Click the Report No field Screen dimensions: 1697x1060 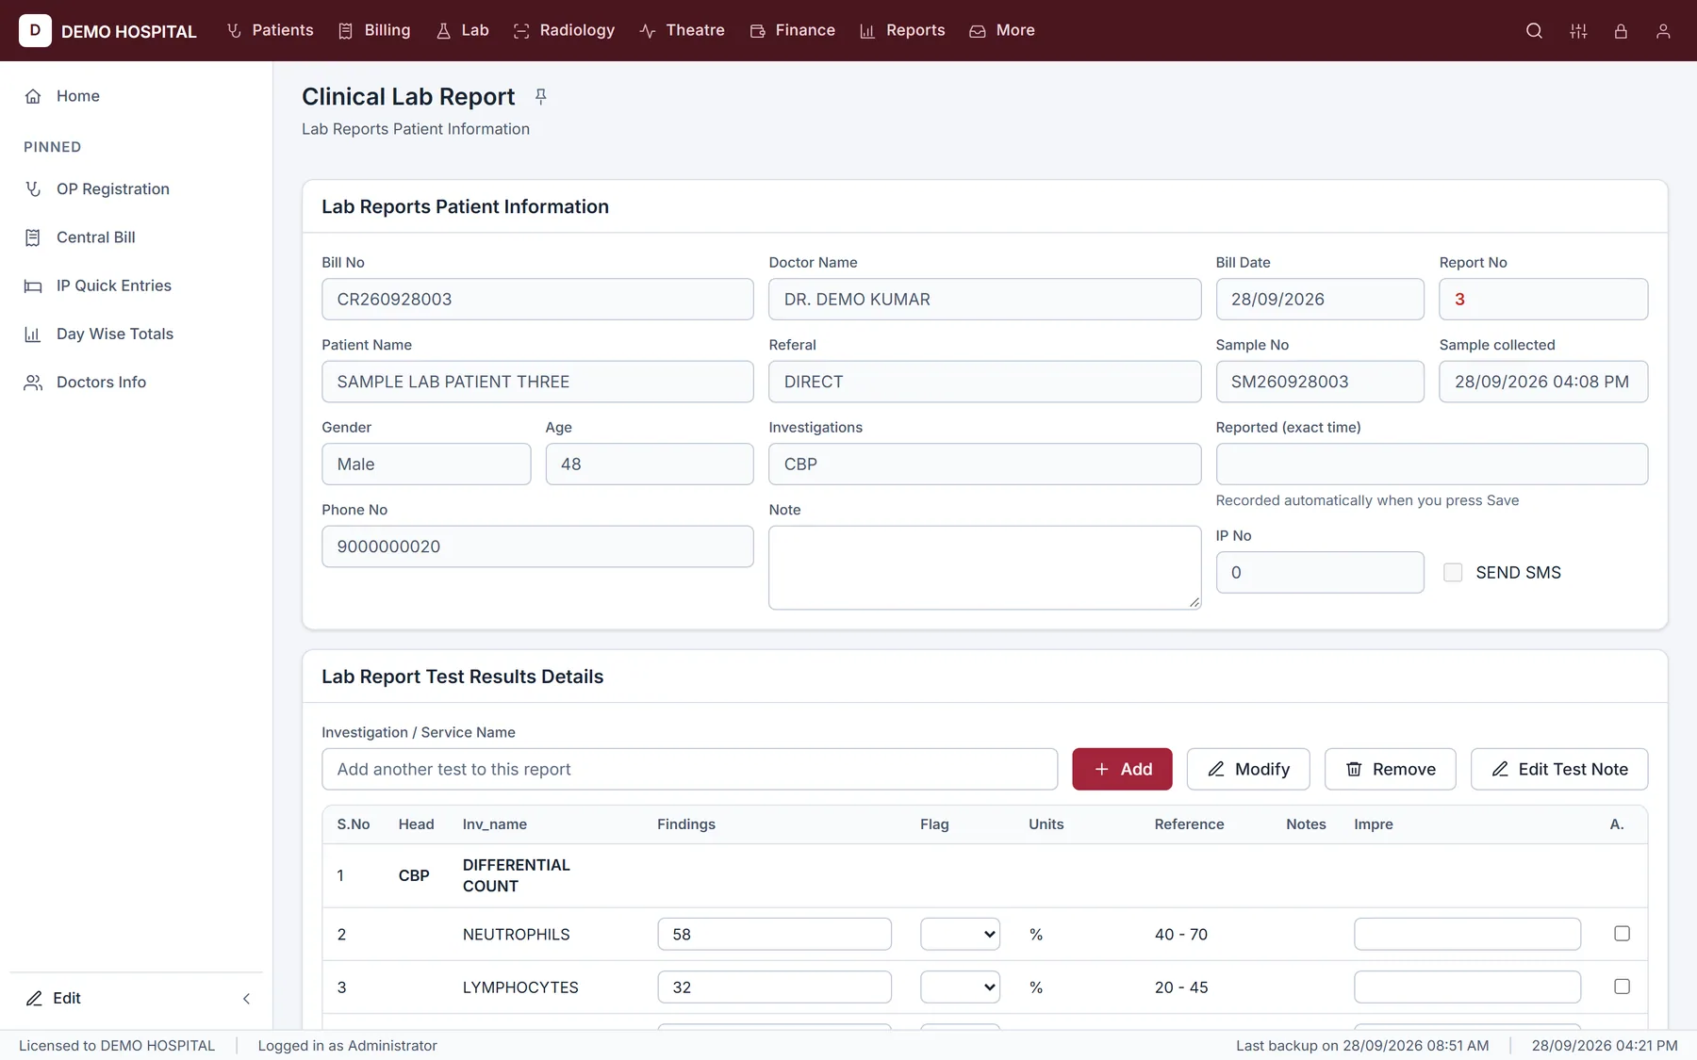[x=1543, y=299]
